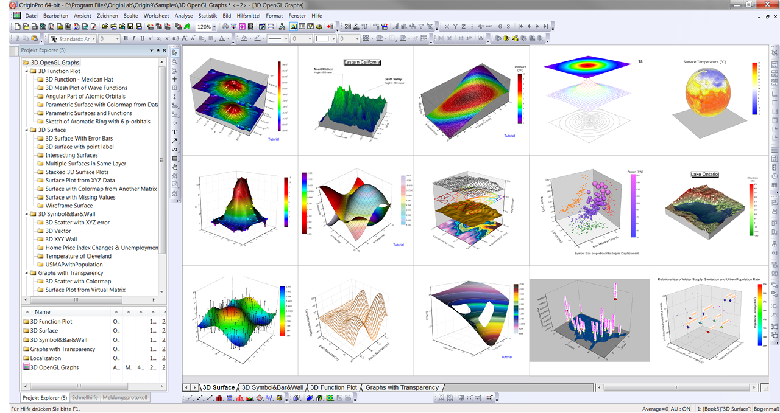
Task: Click the Move to First arrow icon
Action: pos(521,27)
